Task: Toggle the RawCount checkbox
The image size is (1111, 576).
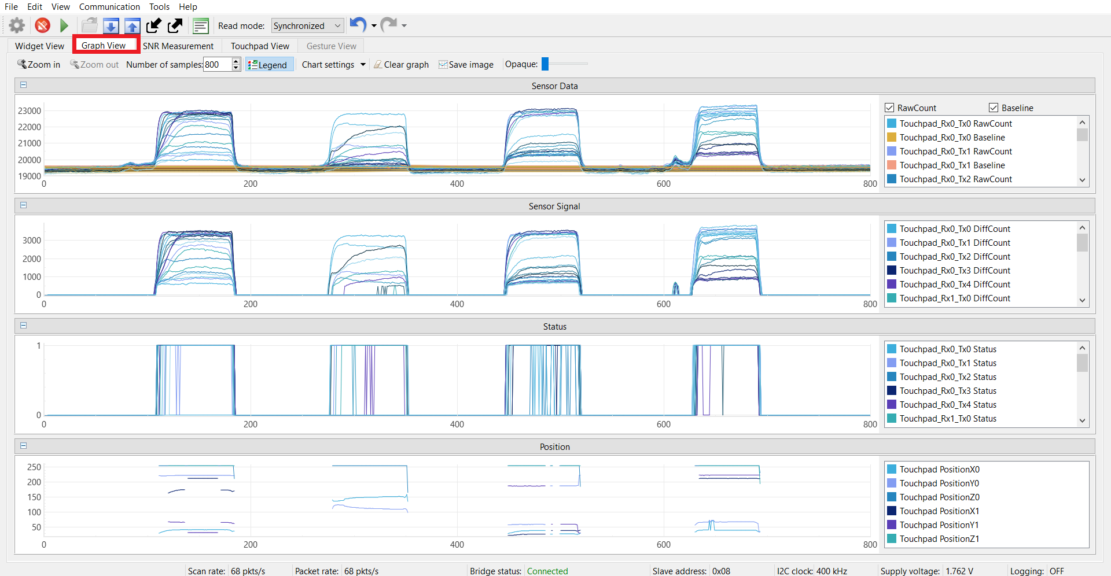Action: pyautogui.click(x=889, y=108)
